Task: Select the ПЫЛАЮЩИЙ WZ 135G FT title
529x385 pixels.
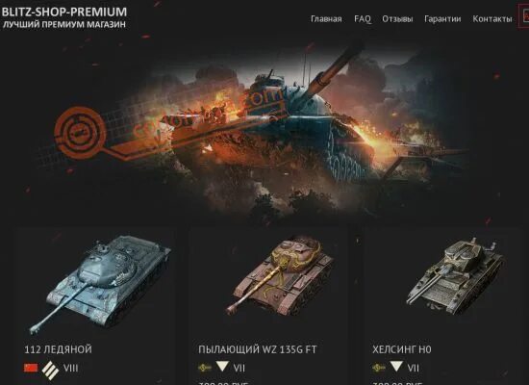Action: [258, 349]
